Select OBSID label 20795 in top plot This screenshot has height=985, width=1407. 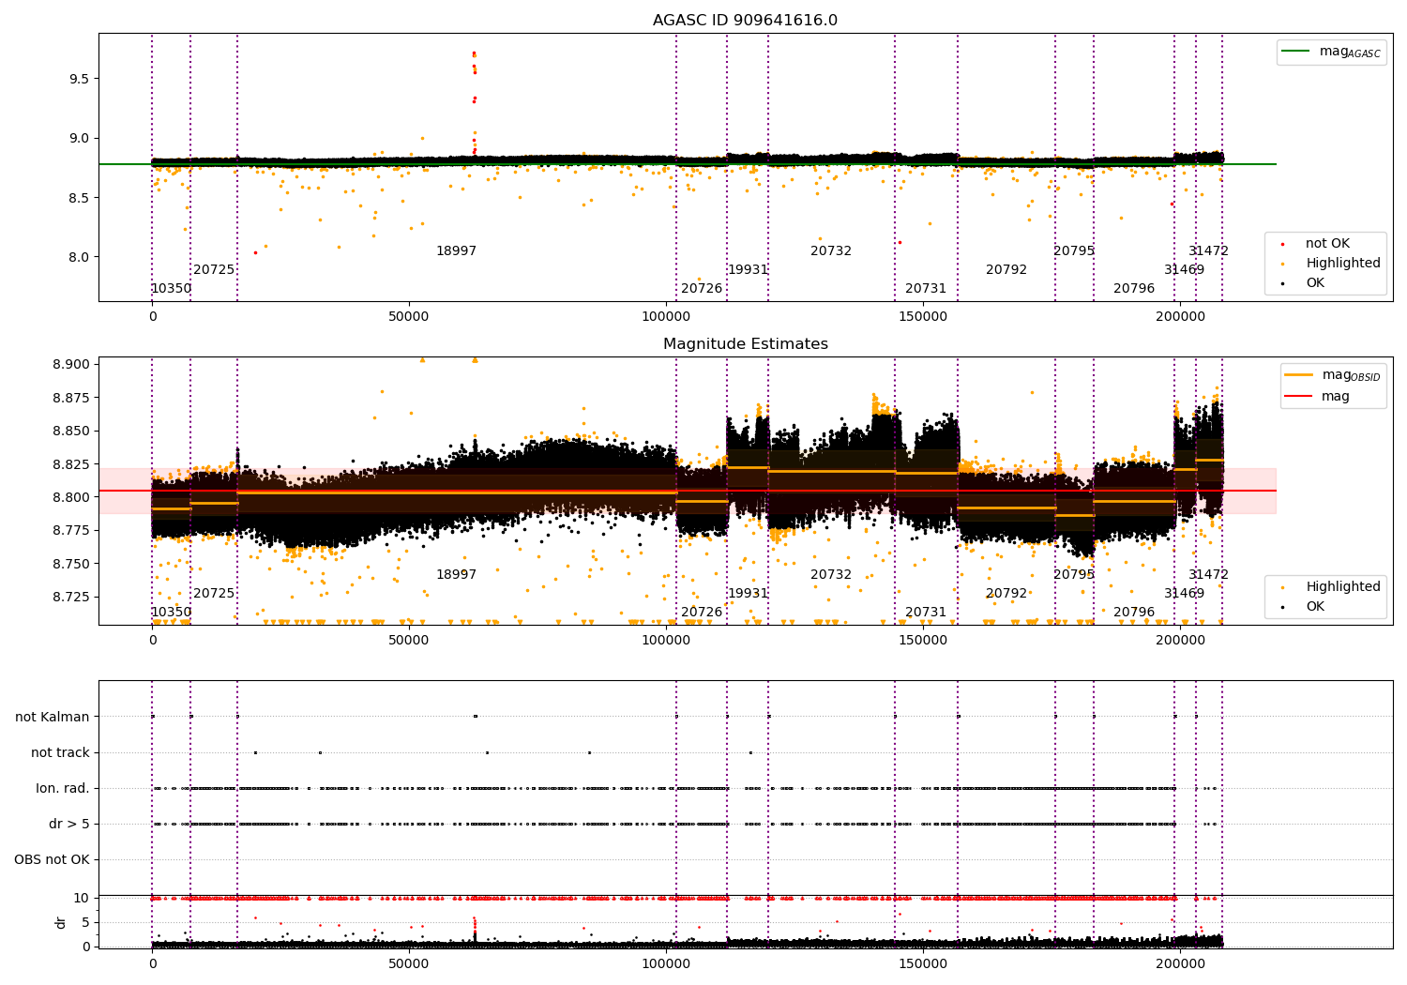[x=1074, y=251]
